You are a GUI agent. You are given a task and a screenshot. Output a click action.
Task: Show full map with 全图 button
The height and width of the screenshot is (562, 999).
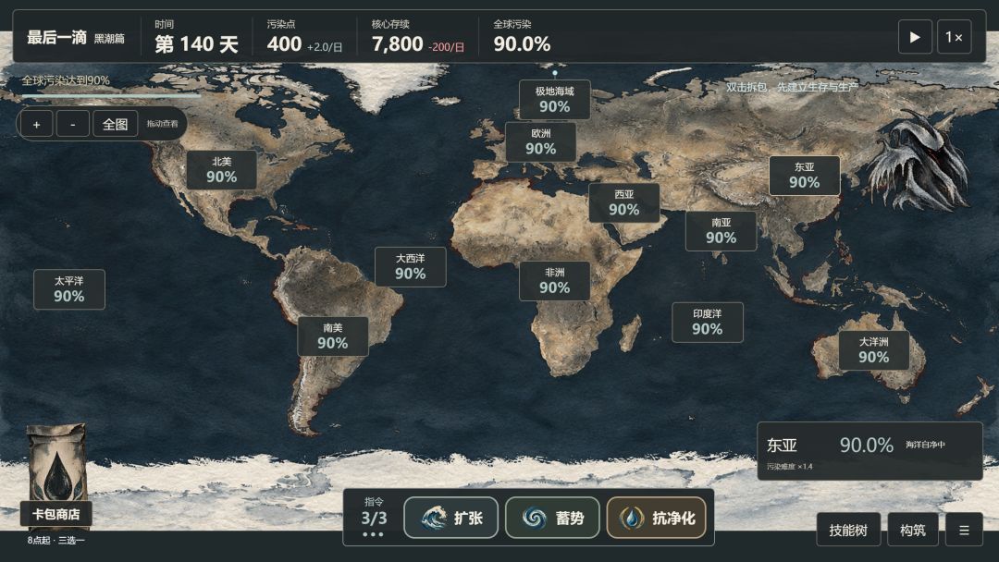(116, 124)
